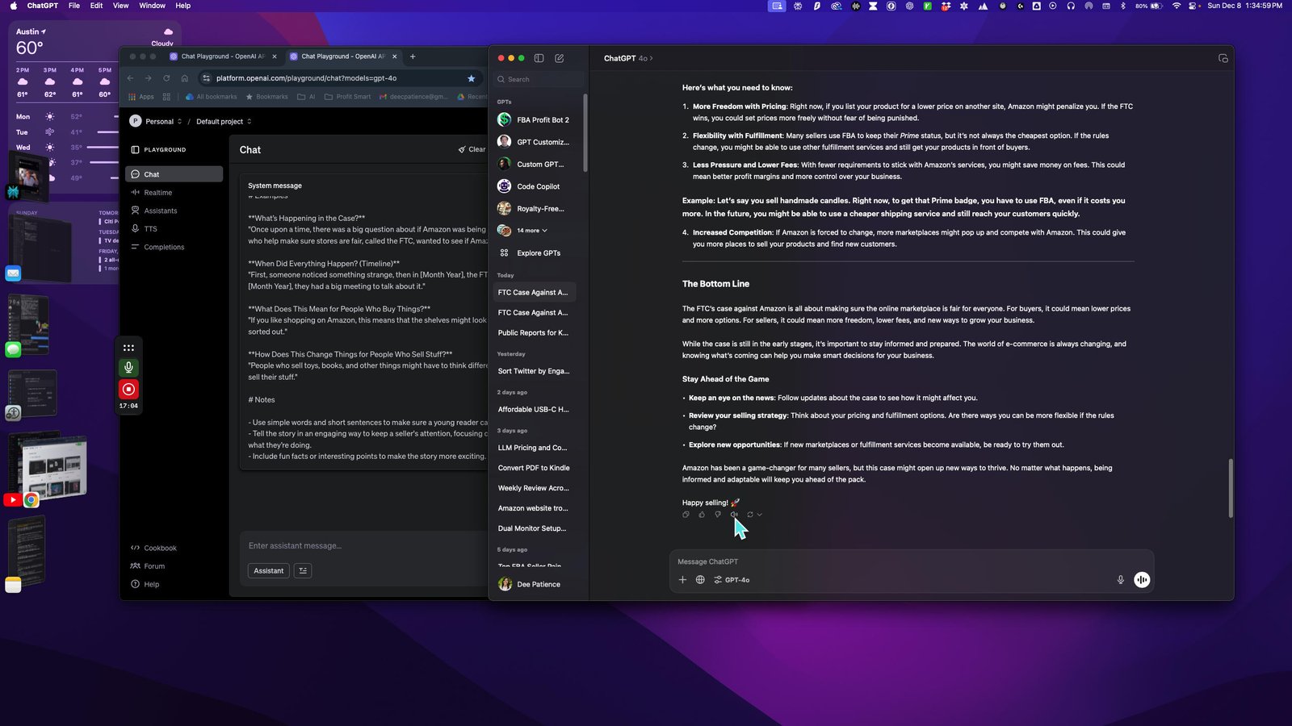1292x726 pixels.
Task: Click the Assistant role button
Action: (x=269, y=570)
